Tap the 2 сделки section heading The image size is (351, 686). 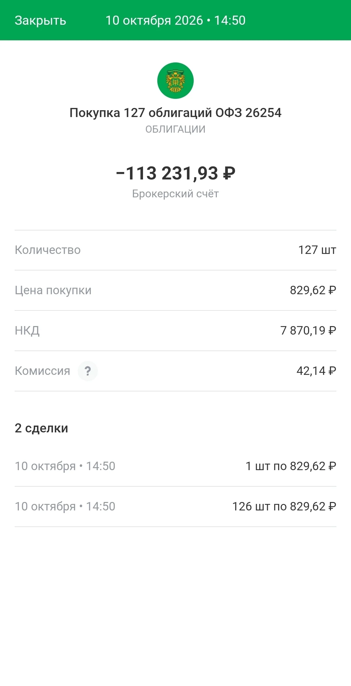pos(42,428)
